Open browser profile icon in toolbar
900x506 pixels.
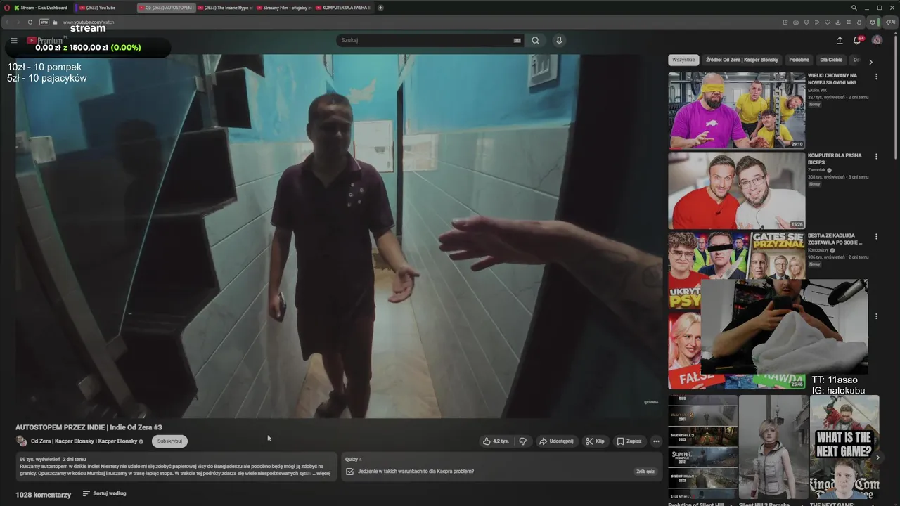click(x=859, y=22)
